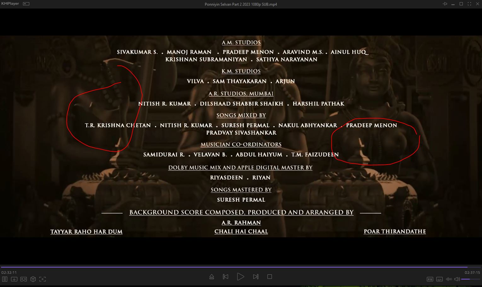Open the 3D cube settings icon
Screen dimensions: 482x287
click(33, 279)
